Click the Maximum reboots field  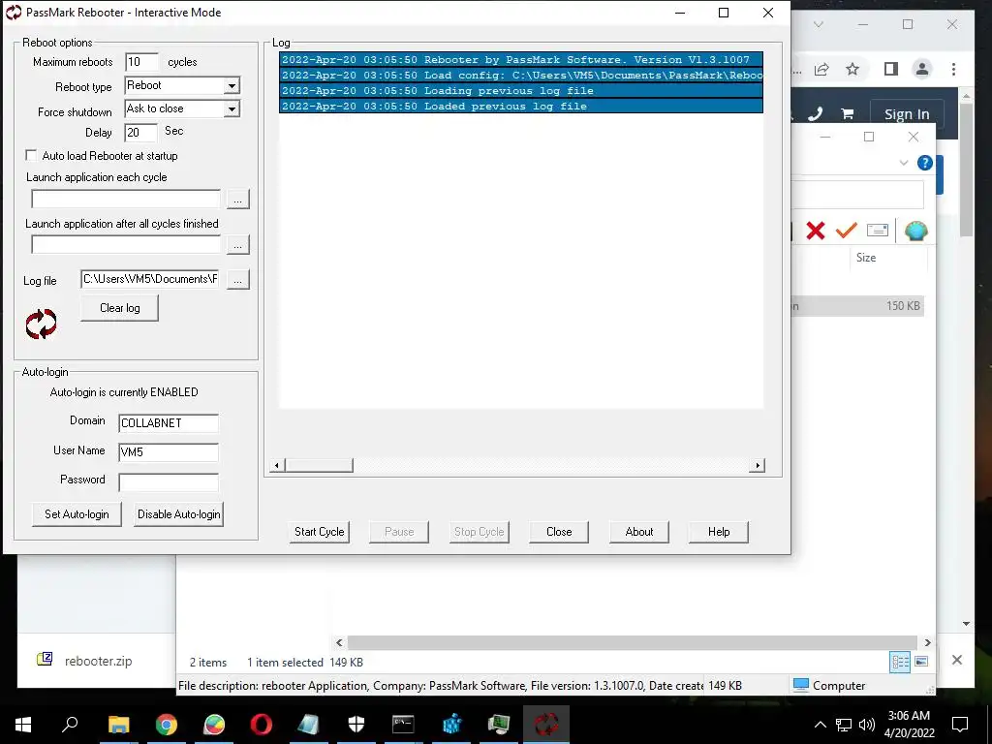click(x=141, y=62)
